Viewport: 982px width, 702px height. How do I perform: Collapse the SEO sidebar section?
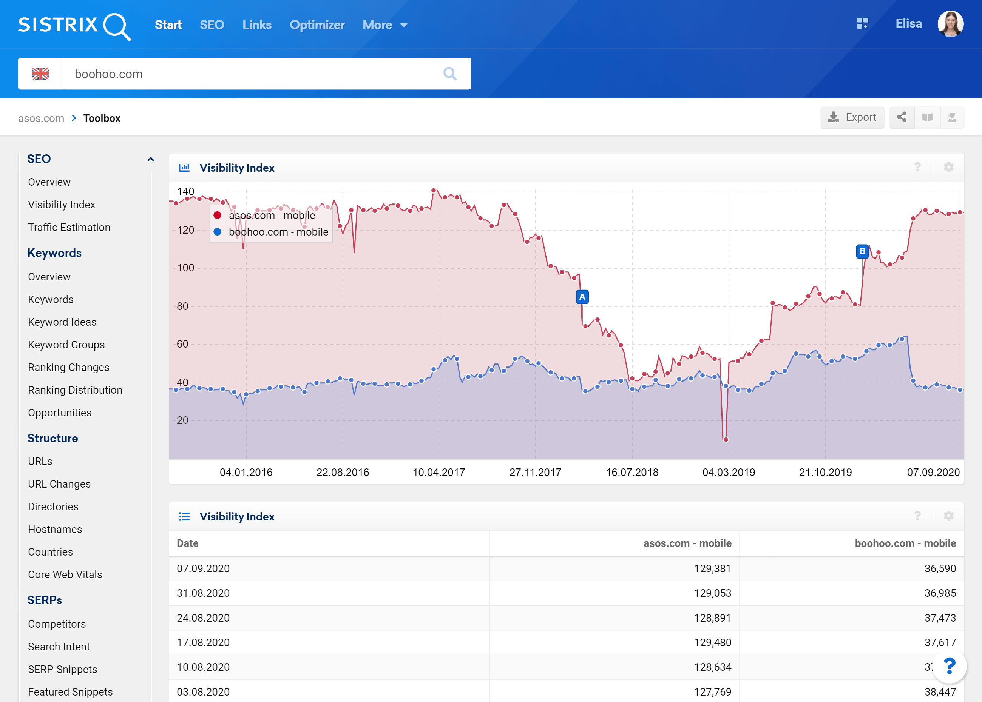pyautogui.click(x=151, y=159)
